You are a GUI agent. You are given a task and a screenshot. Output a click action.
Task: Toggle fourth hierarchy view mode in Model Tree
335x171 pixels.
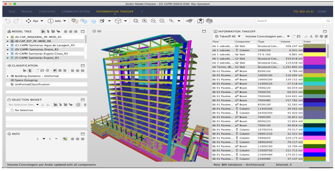click(x=58, y=31)
